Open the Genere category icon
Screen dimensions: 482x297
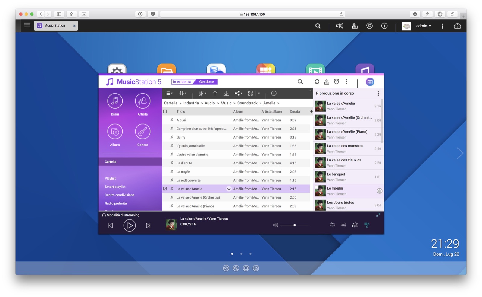coord(142,132)
